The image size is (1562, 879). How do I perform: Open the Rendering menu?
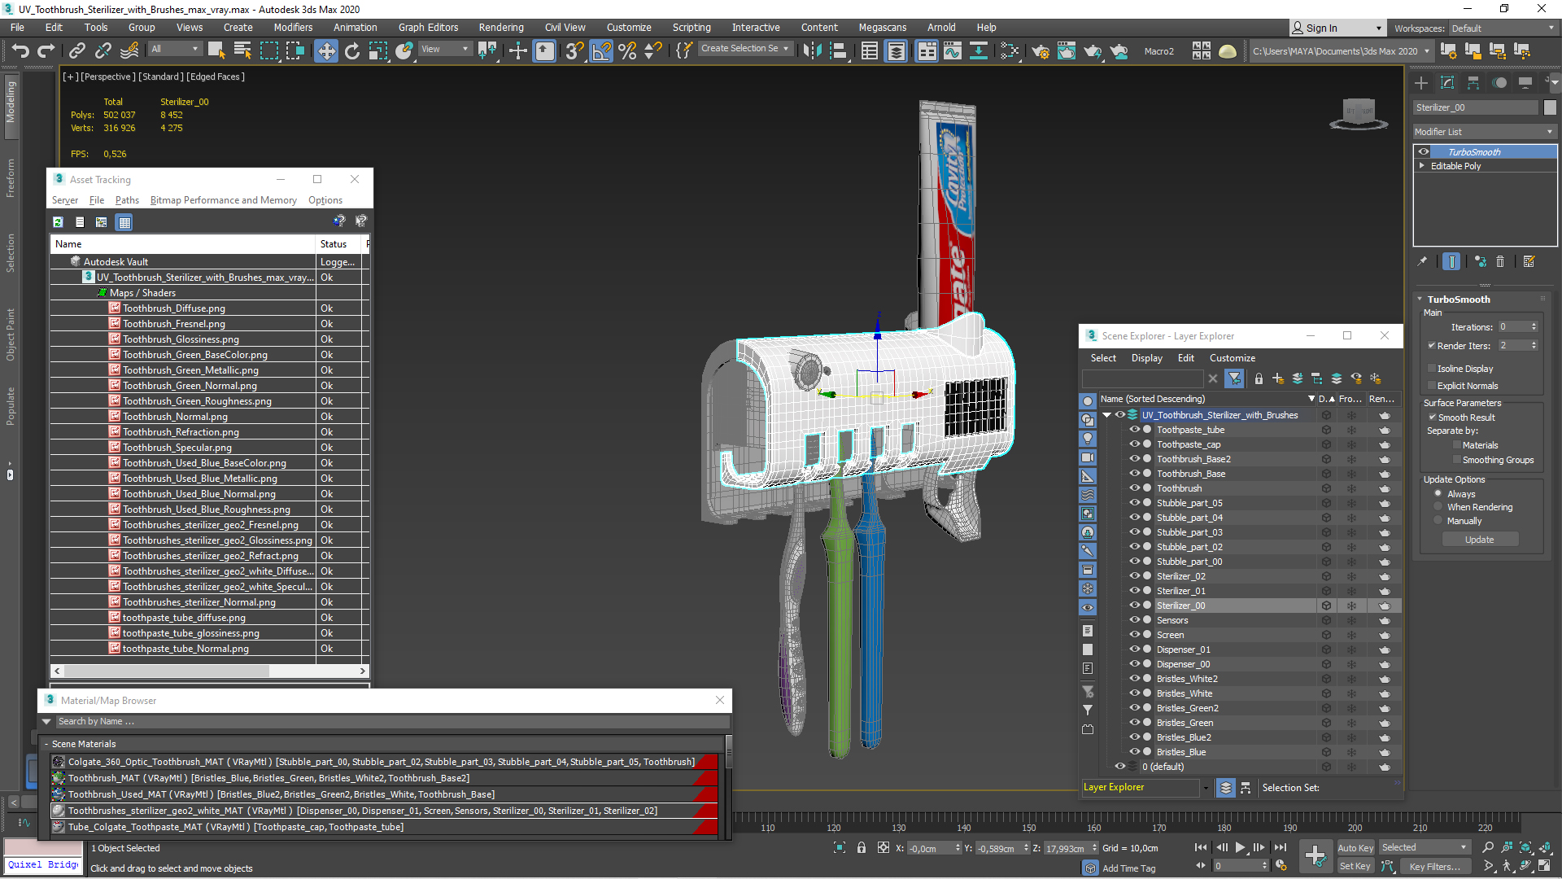tap(501, 28)
